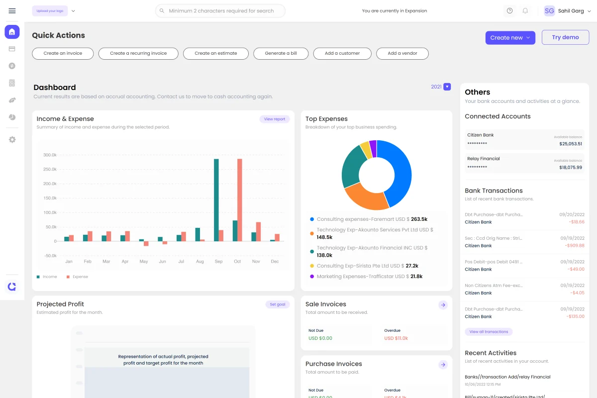This screenshot has width=597, height=398.
Task: Open the notifications bell icon
Action: (525, 10)
